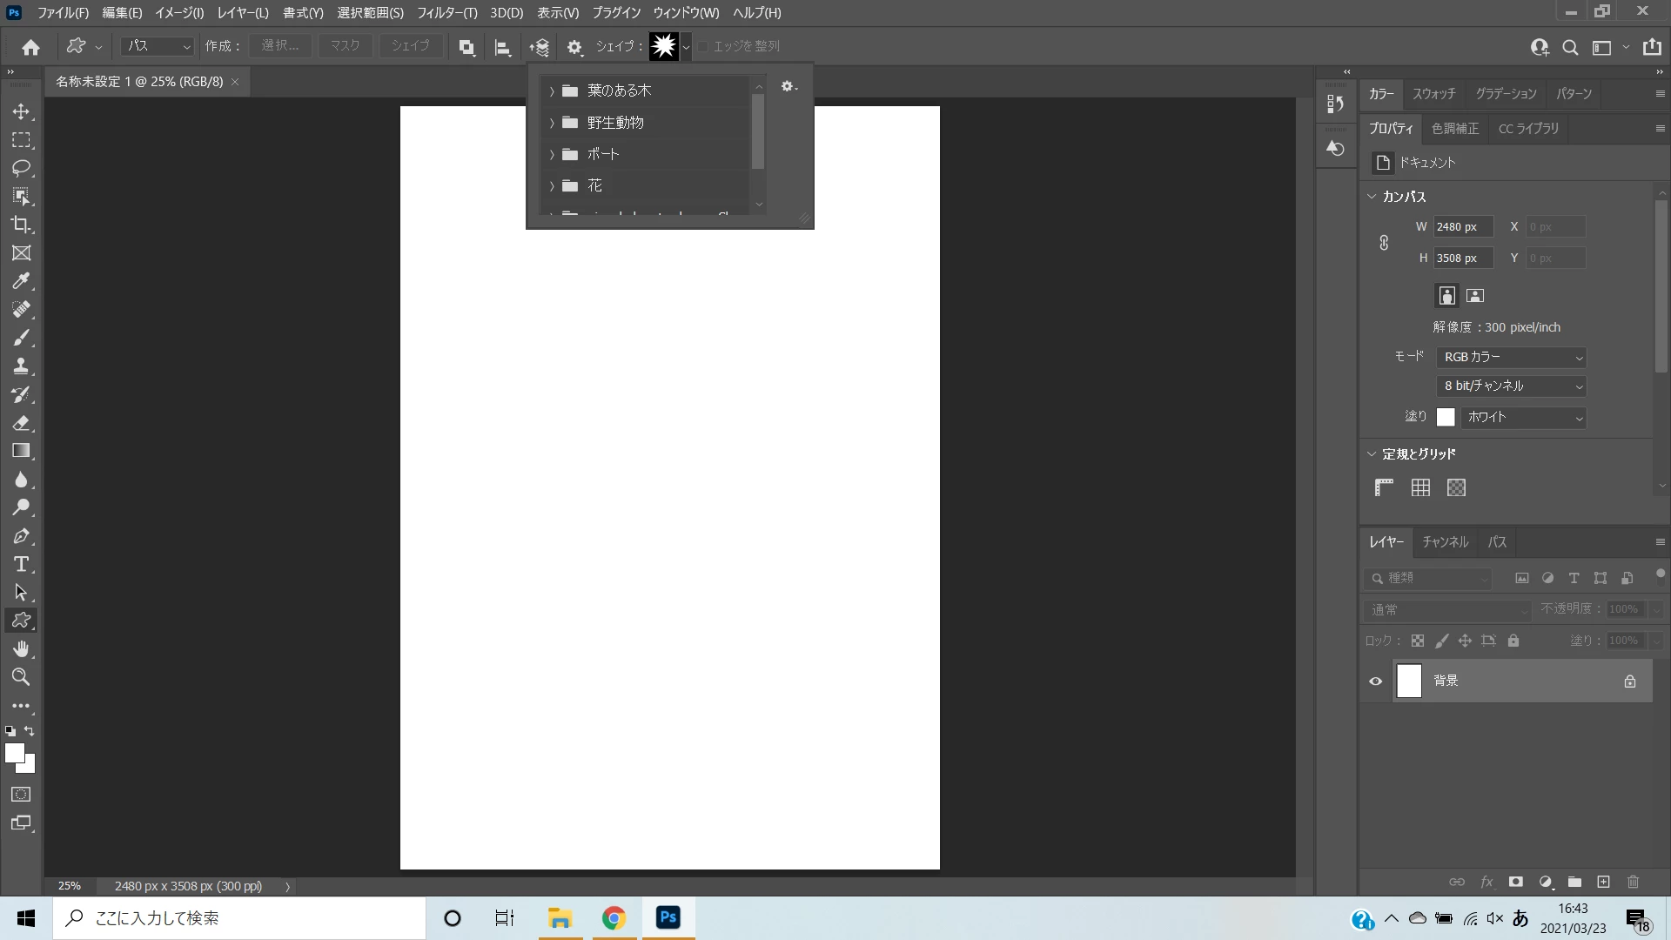Viewport: 1671px width, 940px height.
Task: Switch to the チャンネル tab
Action: [x=1445, y=541]
